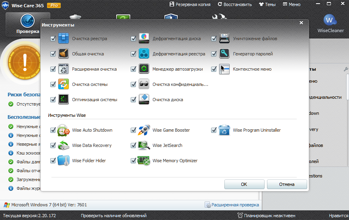Toggle the Дефрагментация реестра checkbox

(x=133, y=54)
